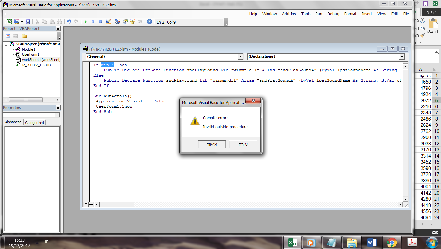Click the Cut scissors icon in toolbar

point(37,22)
